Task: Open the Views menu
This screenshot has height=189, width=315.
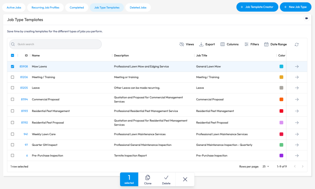Action: (x=187, y=44)
